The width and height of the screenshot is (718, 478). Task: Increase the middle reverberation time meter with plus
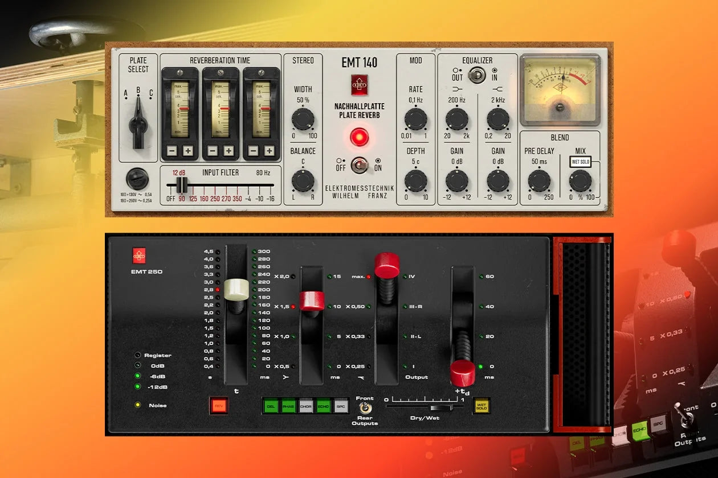(229, 151)
